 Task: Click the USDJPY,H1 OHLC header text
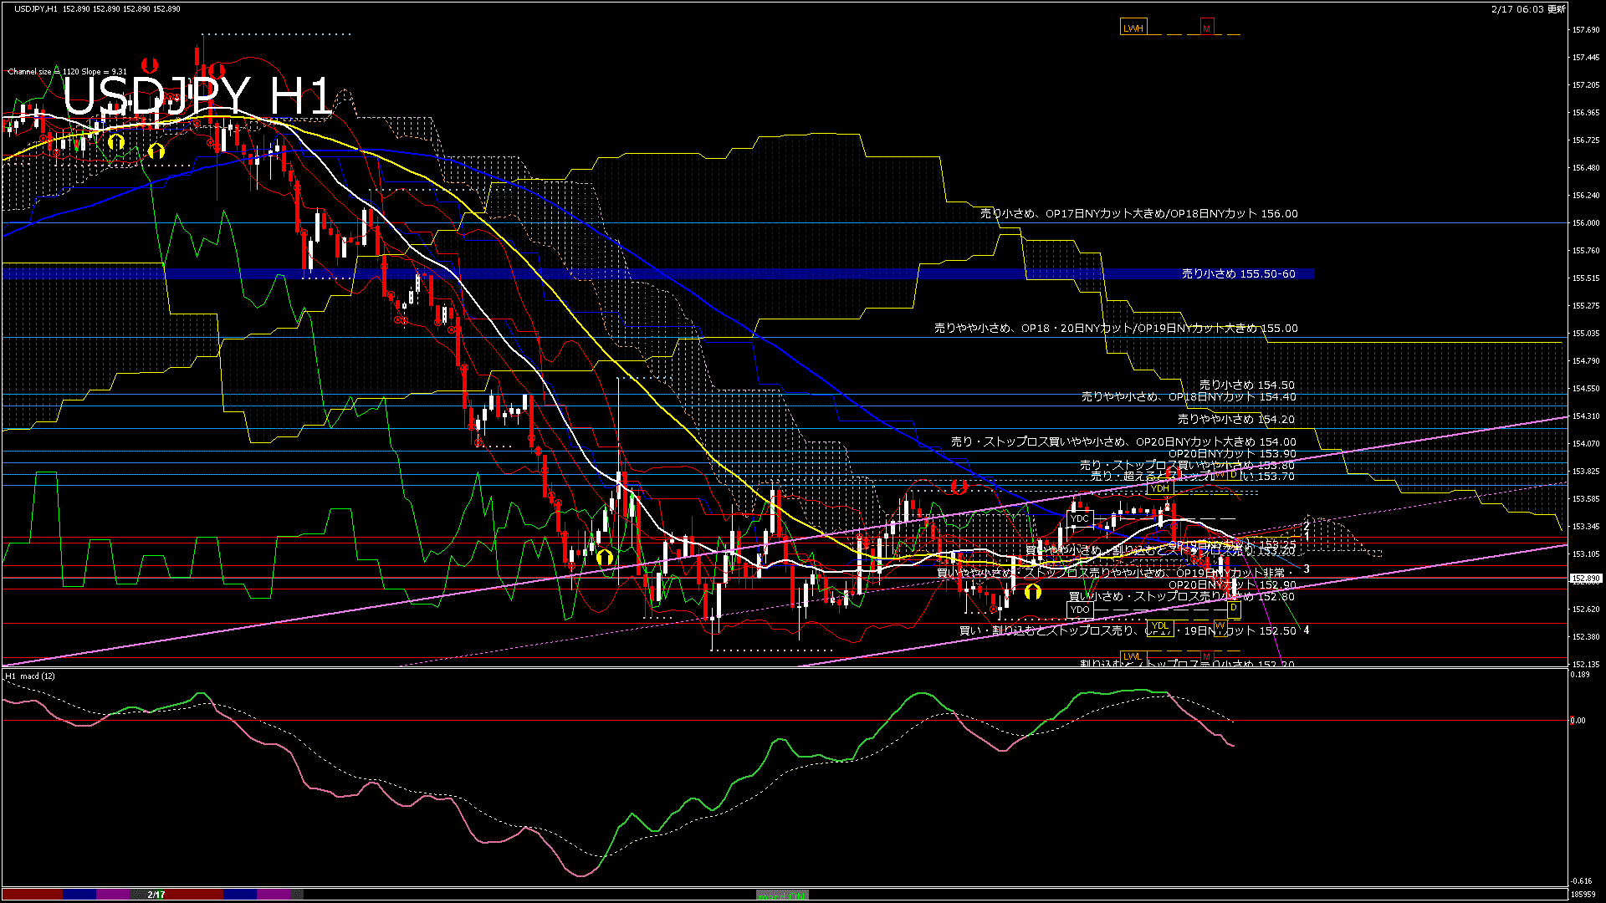click(97, 8)
